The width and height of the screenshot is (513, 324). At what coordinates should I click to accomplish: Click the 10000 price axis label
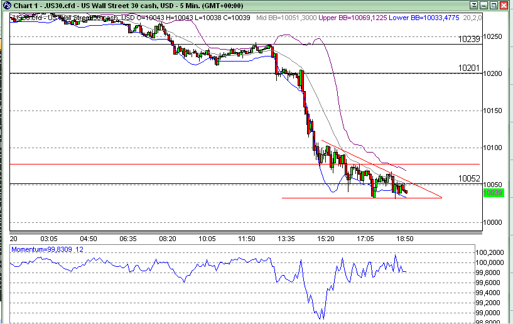point(492,222)
